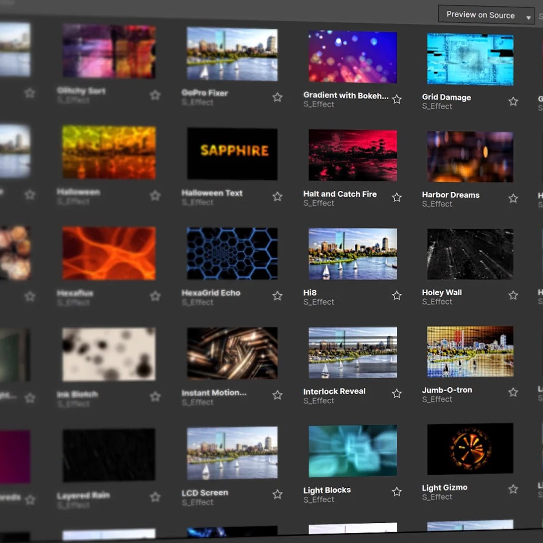543x543 pixels.
Task: Select the Light Blocks effect preview
Action: pos(352,450)
